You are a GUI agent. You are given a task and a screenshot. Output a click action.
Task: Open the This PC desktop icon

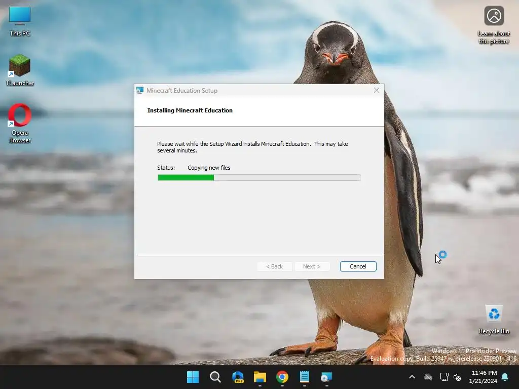pyautogui.click(x=20, y=21)
